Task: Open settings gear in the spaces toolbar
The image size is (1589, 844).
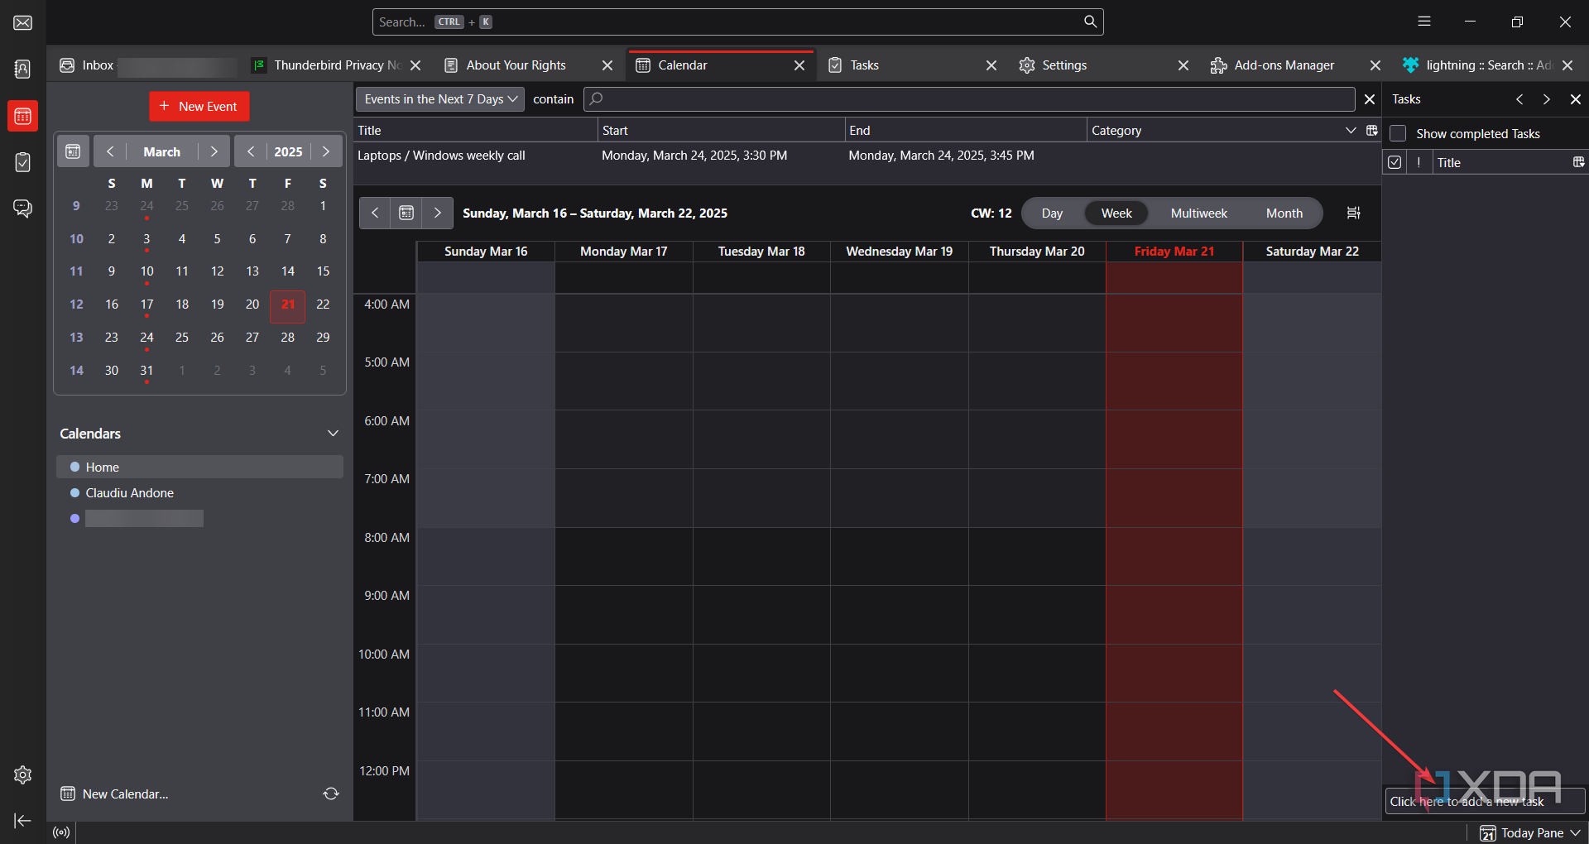Action: (23, 774)
